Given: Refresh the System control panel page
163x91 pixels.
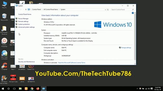Looking at the screenshot, I should tap(108, 10).
